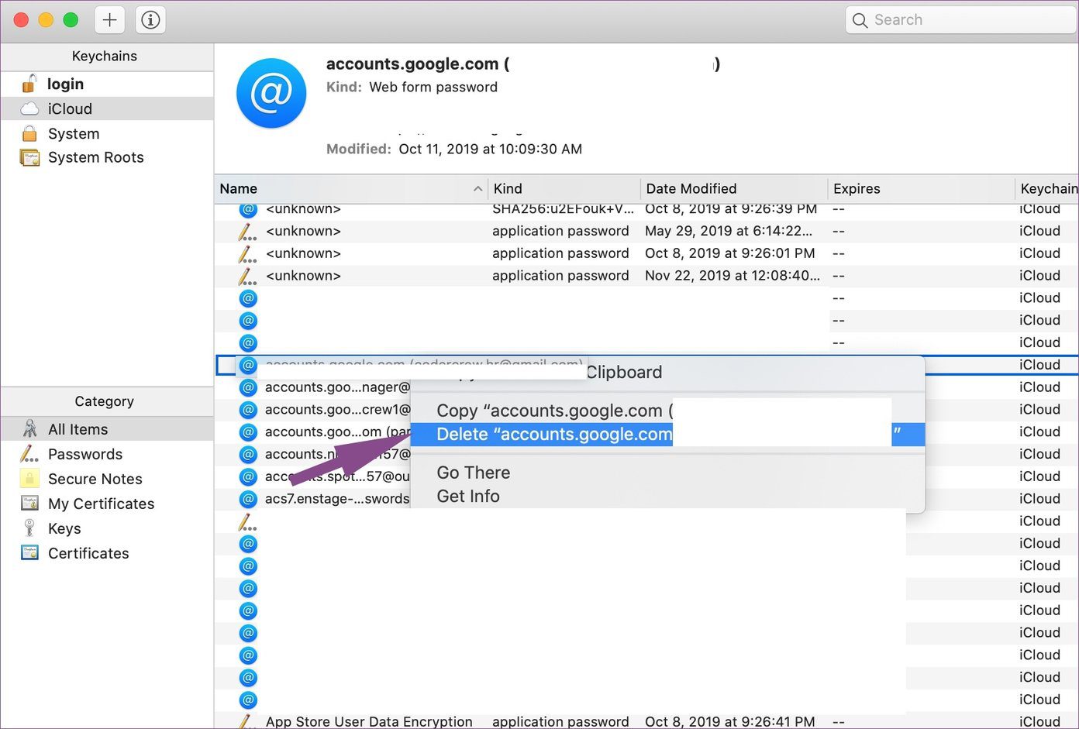Select the login keychain's unlocked padlock icon
Screen dimensions: 1079x729
tap(29, 84)
